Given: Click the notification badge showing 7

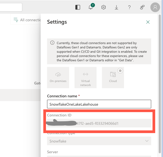Looking at the screenshot, I should (93, 5).
